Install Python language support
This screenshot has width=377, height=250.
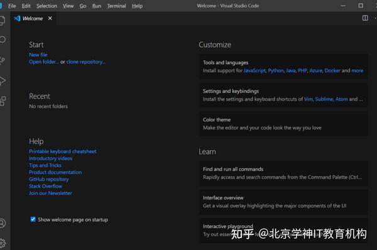click(276, 71)
